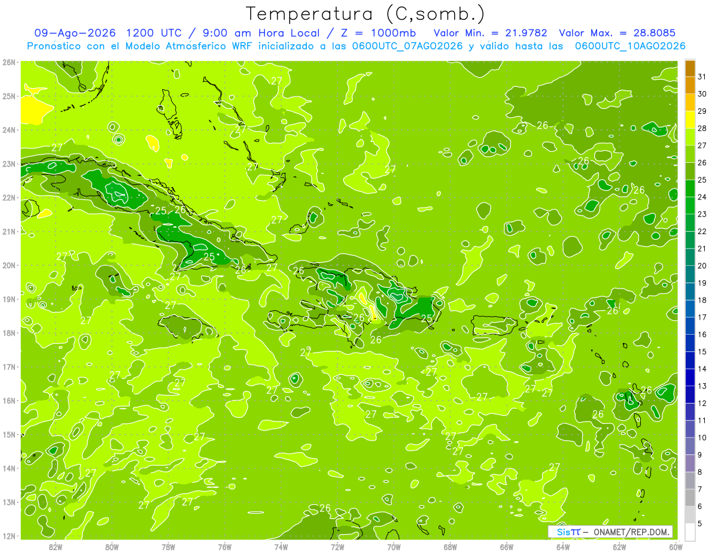Select Valor Min. = 21.9782 text

(490, 33)
